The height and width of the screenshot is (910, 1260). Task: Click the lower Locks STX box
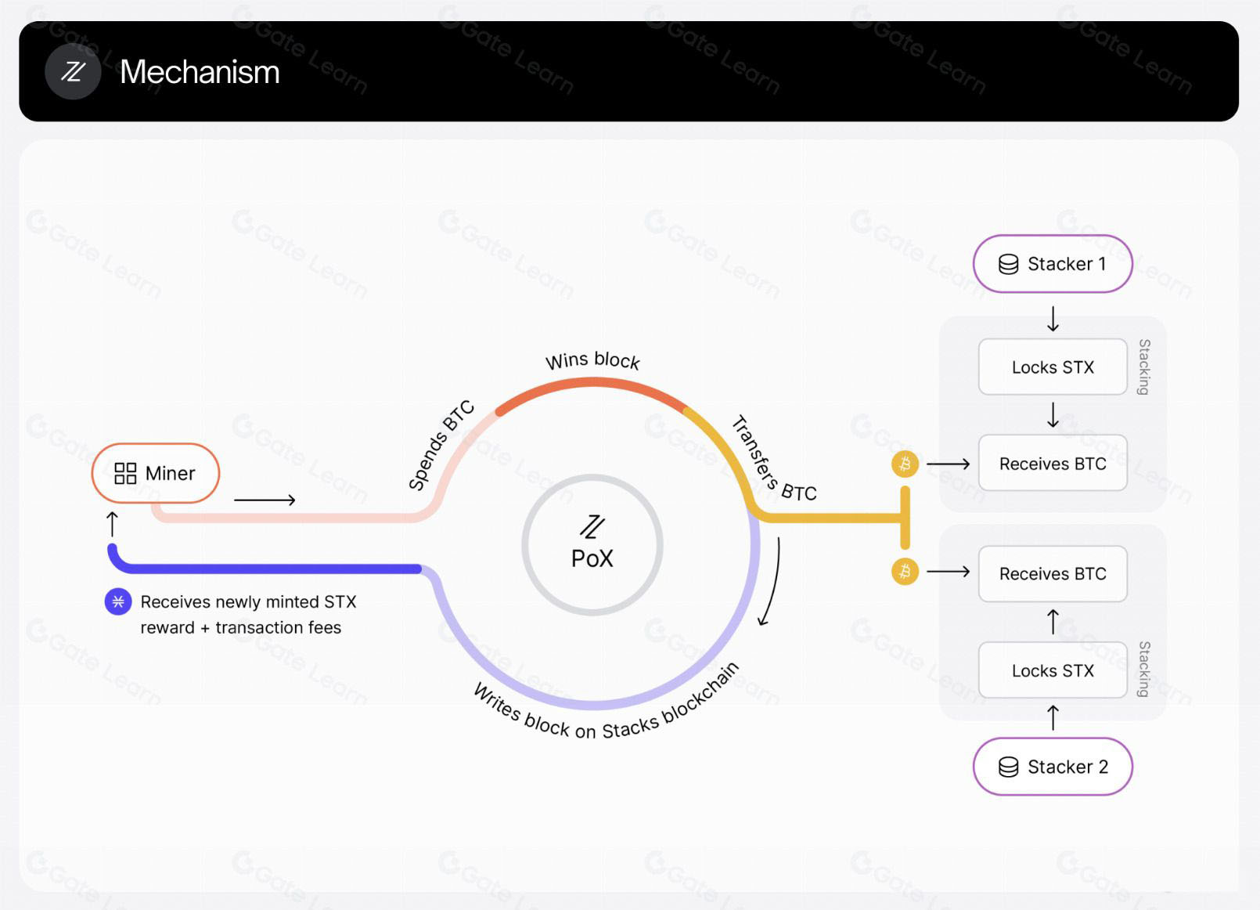click(1053, 670)
